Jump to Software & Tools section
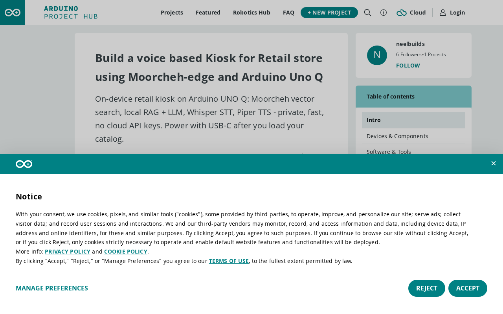 (413, 150)
